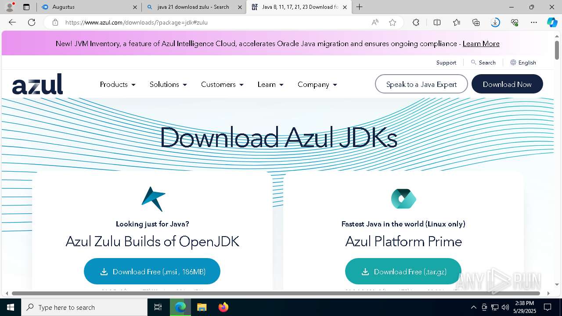Show hidden system tray icons
The image size is (562, 316).
tap(473, 307)
